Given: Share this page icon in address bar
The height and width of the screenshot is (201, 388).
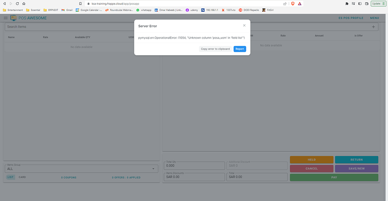Looking at the screenshot, I should click(285, 4).
